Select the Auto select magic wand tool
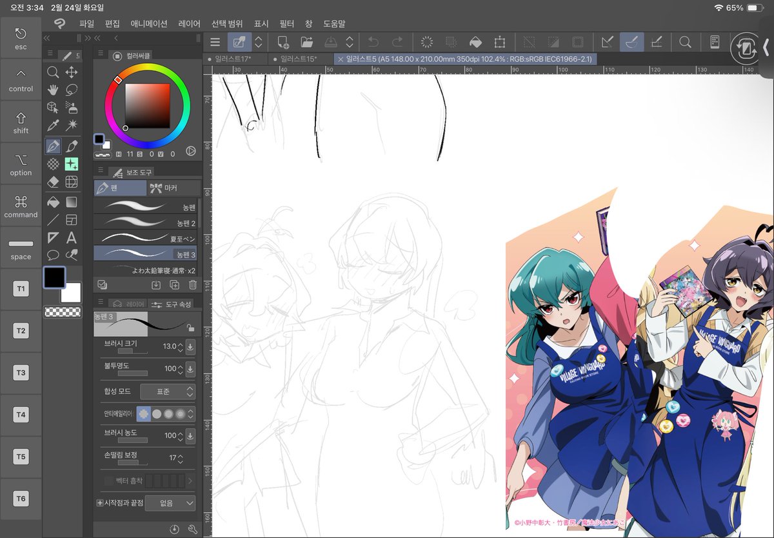This screenshot has width=774, height=538. click(72, 126)
